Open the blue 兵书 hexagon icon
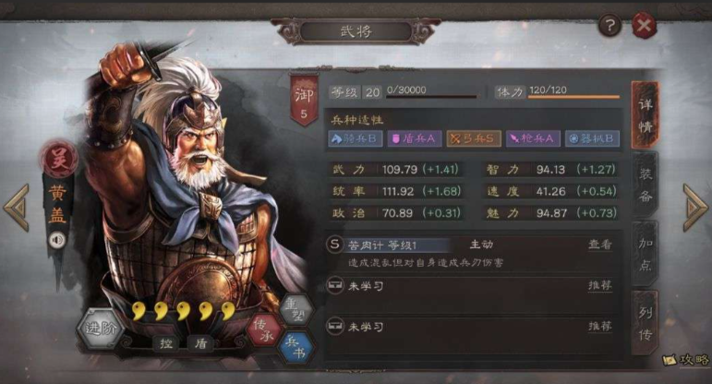The height and width of the screenshot is (384, 712). [x=296, y=347]
